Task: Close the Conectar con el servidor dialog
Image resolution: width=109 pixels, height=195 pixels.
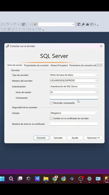Action: pos(101,46)
